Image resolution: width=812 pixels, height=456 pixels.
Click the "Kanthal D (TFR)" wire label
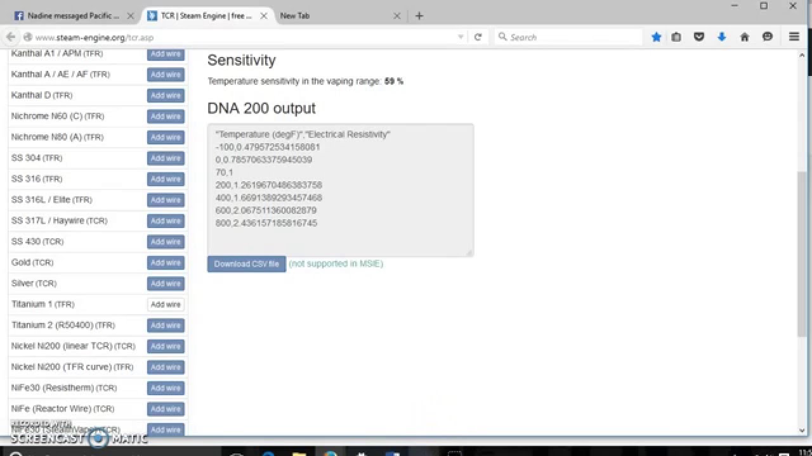(42, 96)
